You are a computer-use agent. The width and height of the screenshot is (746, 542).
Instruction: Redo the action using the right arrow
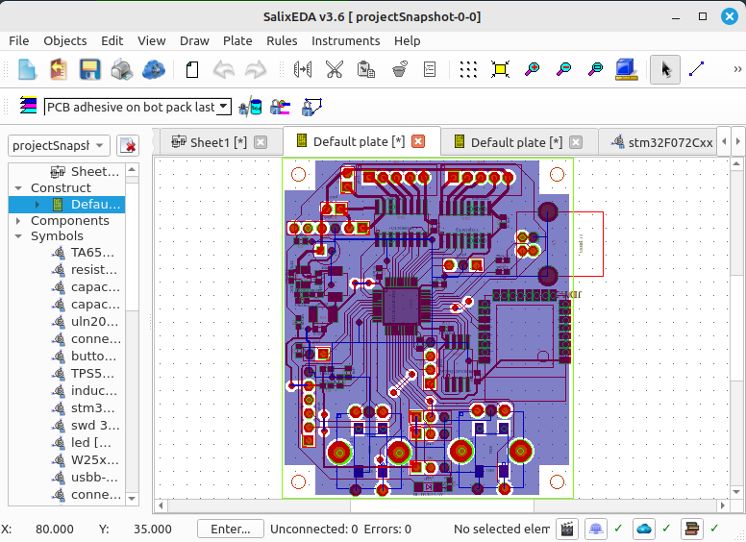tap(256, 69)
